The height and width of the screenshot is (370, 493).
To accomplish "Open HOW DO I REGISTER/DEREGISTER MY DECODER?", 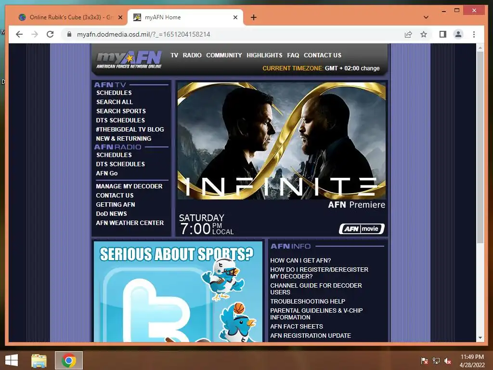I will pyautogui.click(x=319, y=273).
